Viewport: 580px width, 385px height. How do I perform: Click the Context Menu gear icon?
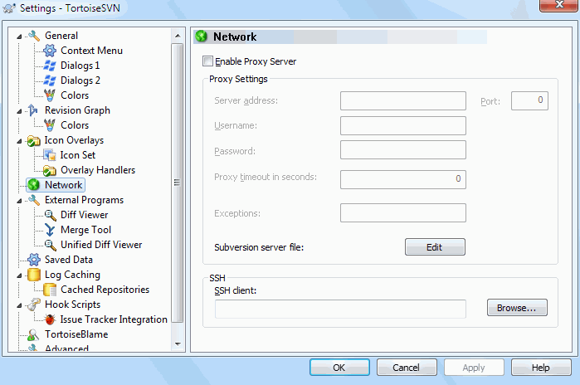point(50,51)
